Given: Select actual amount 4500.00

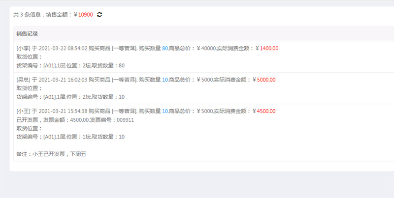Looking at the screenshot, I should (x=266, y=111).
